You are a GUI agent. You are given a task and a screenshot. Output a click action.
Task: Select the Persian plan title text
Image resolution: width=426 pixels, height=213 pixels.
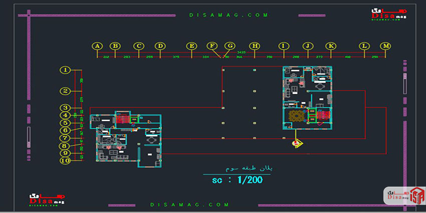pyautogui.click(x=234, y=169)
